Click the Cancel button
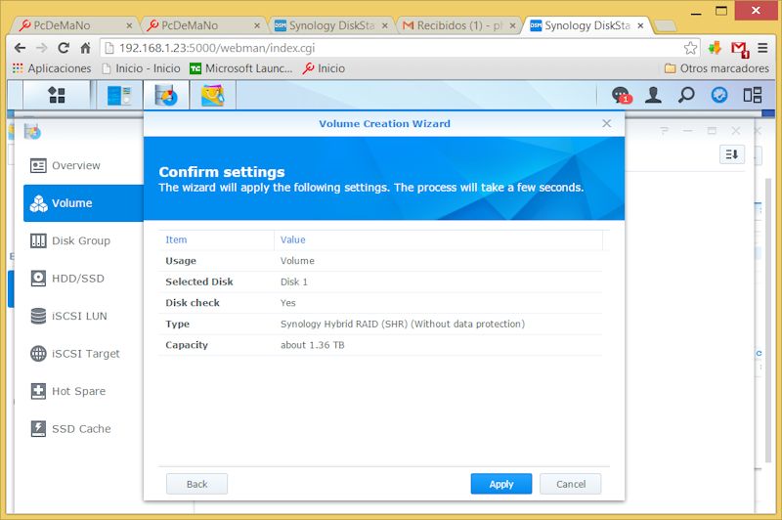782x520 pixels. (571, 484)
